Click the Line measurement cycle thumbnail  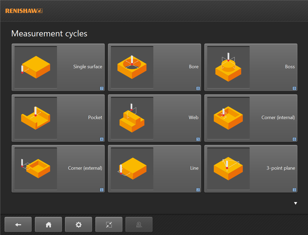click(132, 169)
